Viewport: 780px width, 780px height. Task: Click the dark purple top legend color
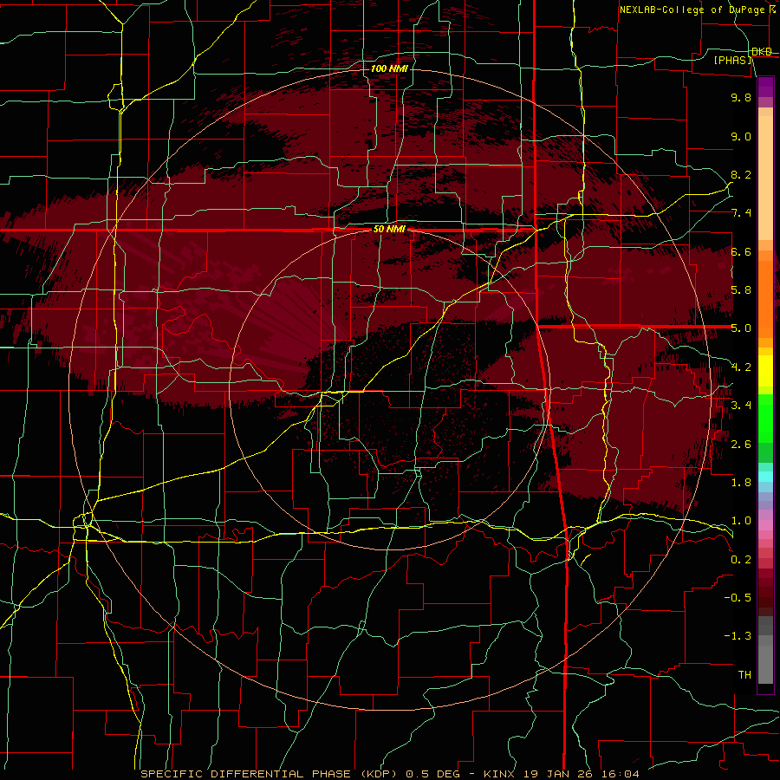point(765,82)
